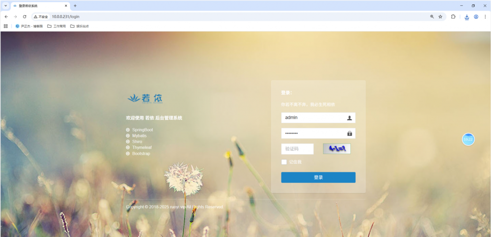Open the Chrome three-dot menu
This screenshot has width=491, height=237.
[485, 17]
